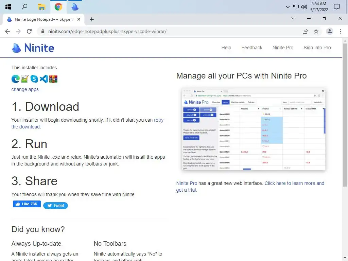Viewport: 348px width, 261px height.
Task: Open a new Chrome tab
Action: click(x=92, y=19)
